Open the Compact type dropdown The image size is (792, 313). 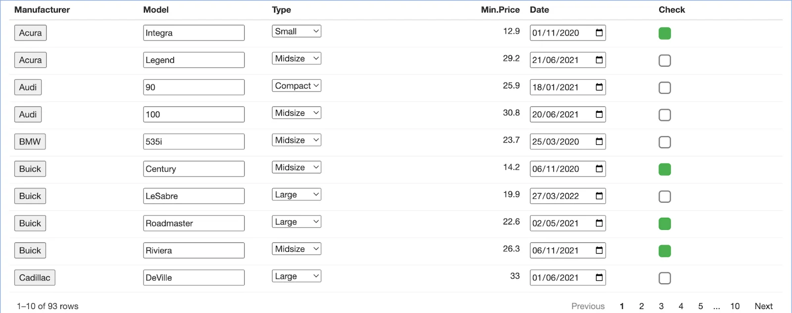[297, 86]
